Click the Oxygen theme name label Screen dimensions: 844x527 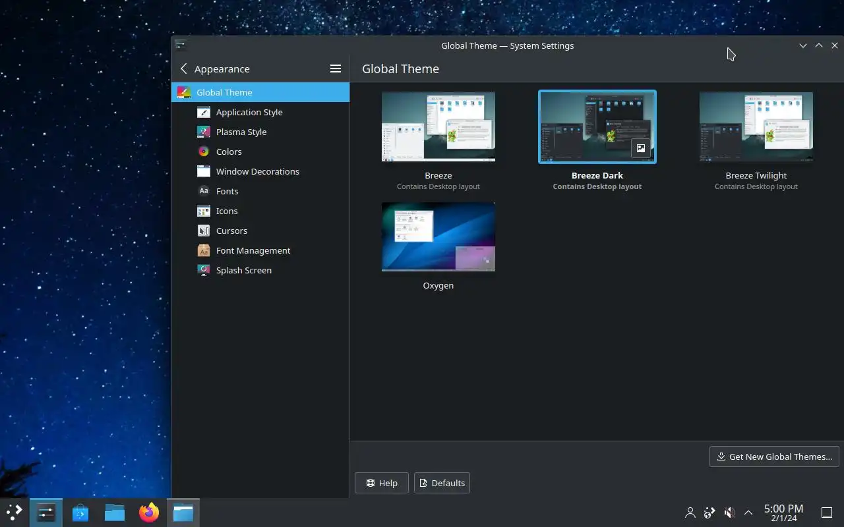point(438,285)
